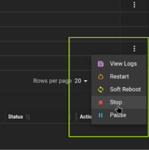Click the red Stop square icon
The image size is (149, 150).
(x=101, y=102)
